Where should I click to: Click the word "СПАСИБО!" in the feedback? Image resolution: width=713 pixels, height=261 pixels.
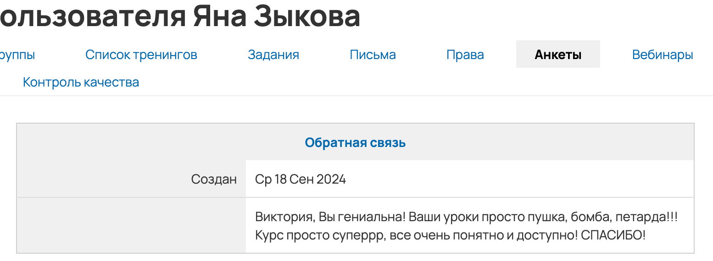point(613,235)
